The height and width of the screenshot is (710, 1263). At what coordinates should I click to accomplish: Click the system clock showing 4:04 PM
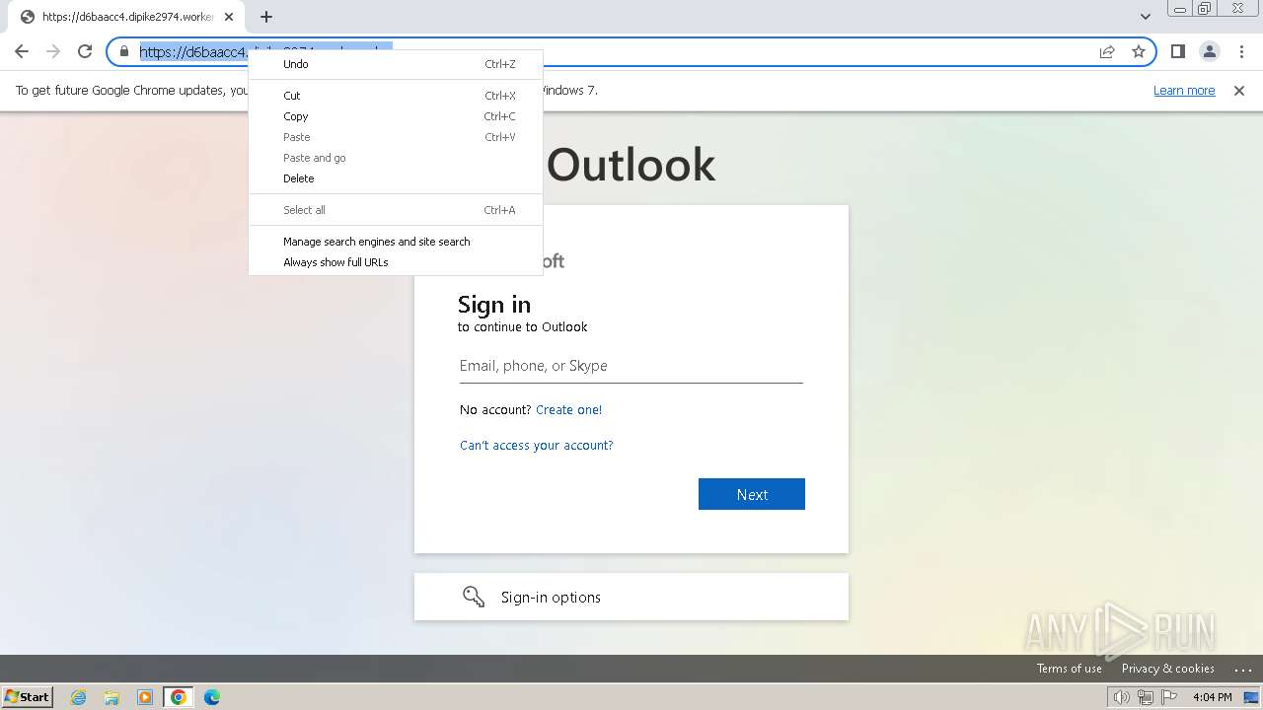tap(1212, 697)
